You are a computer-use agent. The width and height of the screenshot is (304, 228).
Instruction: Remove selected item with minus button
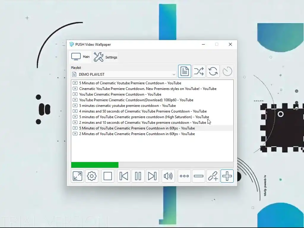(199, 176)
